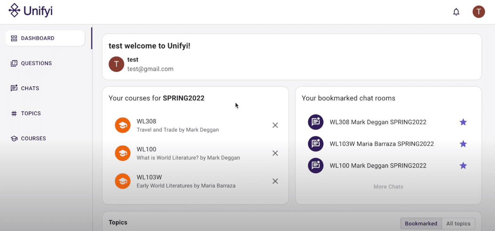Unbookmark WL308 chat room star

[463, 122]
